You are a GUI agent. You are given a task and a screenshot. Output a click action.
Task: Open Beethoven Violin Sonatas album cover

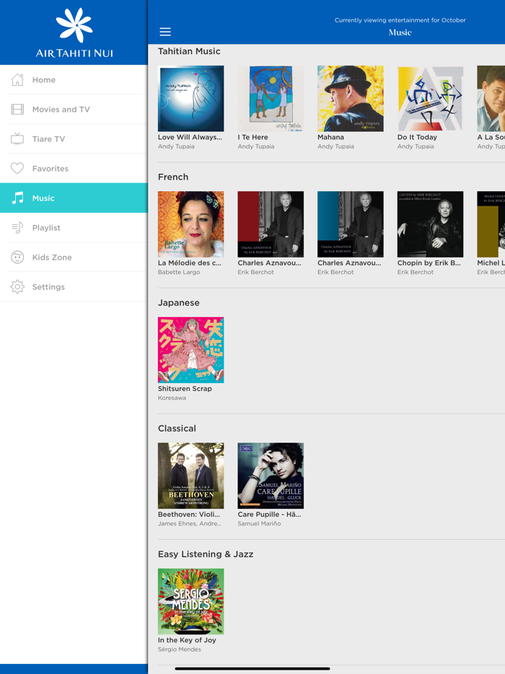[x=191, y=476]
